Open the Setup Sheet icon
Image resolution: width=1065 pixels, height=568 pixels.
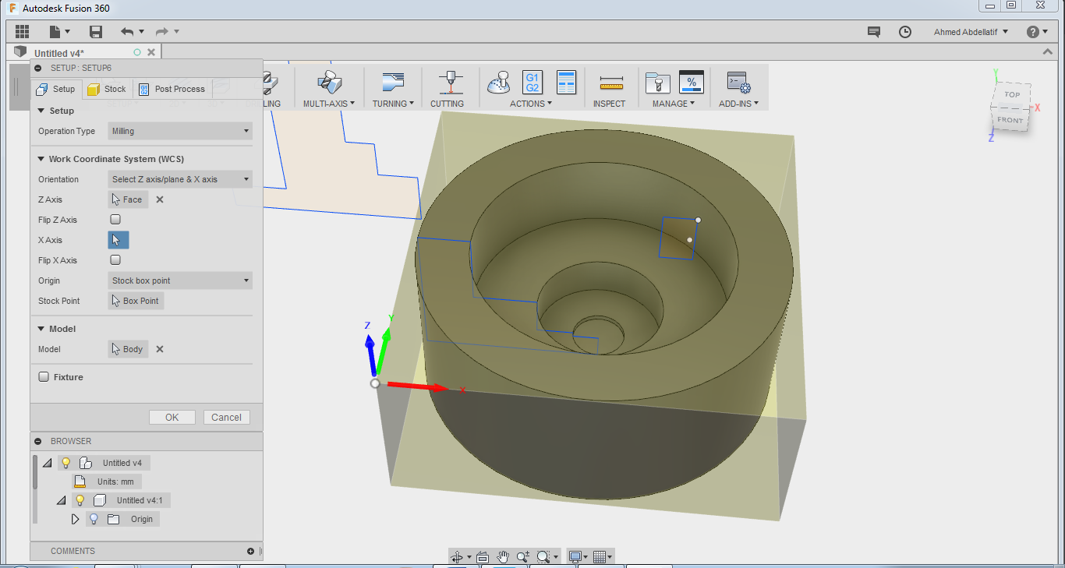coord(566,82)
